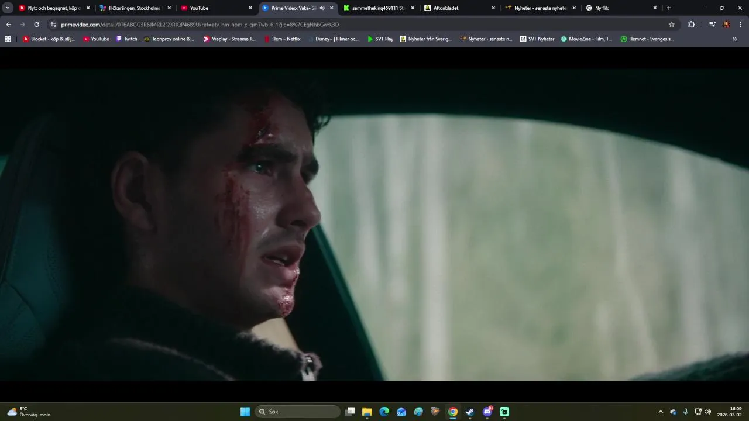
Task: Open the Hem – Netflix bookmark
Action: tap(282, 39)
